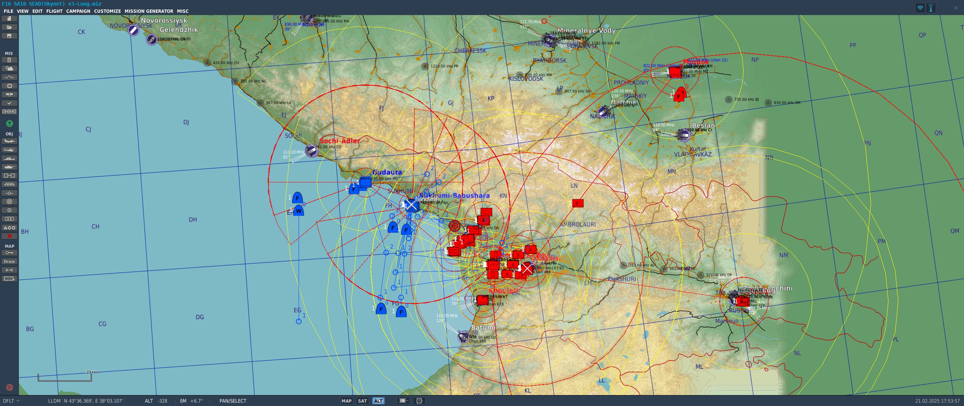This screenshot has width=964, height=406.
Task: Click the airplane group placement tool
Action: pos(9,141)
